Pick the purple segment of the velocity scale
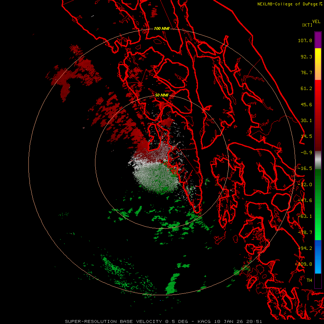 [318, 40]
